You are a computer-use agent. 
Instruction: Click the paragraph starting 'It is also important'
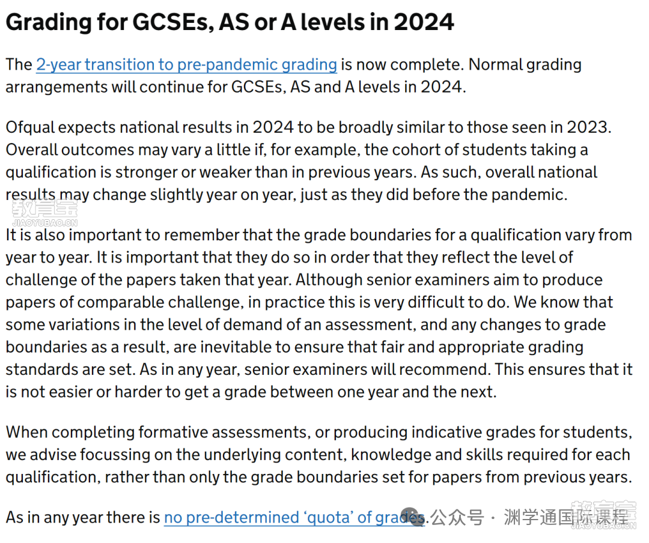click(x=319, y=314)
